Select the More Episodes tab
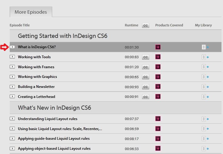The width and height of the screenshot is (223, 154). pyautogui.click(x=31, y=12)
